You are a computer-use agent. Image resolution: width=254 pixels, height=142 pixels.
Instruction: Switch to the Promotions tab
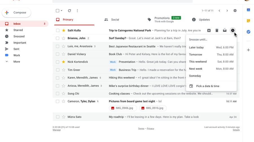pyautogui.click(x=165, y=20)
